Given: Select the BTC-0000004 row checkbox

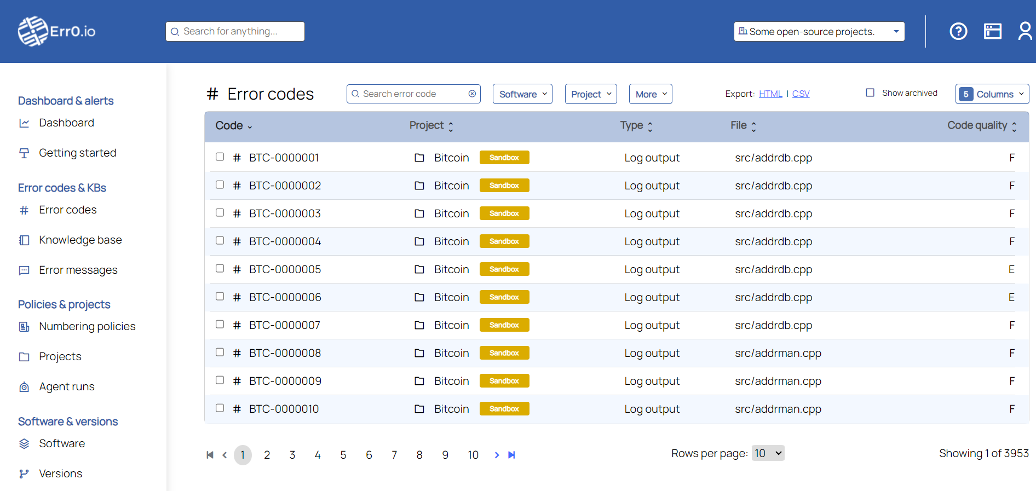Looking at the screenshot, I should click(220, 240).
